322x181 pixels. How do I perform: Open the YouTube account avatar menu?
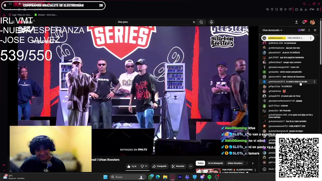(312, 22)
